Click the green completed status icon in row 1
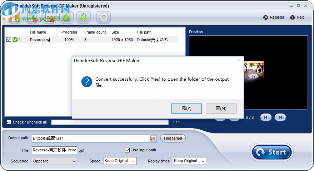Viewport: 314px width, 171px height. click(x=15, y=40)
